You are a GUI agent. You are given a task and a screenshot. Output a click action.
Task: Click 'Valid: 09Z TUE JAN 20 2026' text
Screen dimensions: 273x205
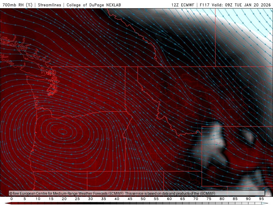(x=241, y=5)
